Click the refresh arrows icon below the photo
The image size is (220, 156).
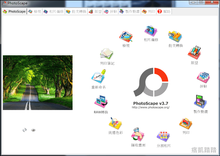click(25, 130)
